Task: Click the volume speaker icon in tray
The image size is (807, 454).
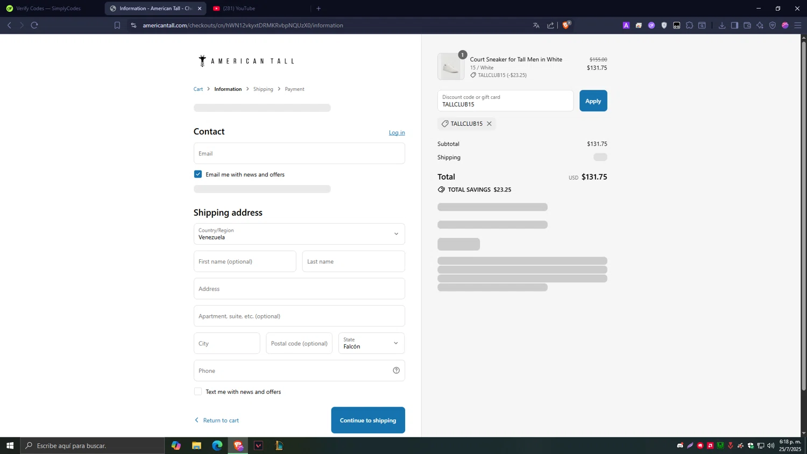Action: (x=771, y=445)
